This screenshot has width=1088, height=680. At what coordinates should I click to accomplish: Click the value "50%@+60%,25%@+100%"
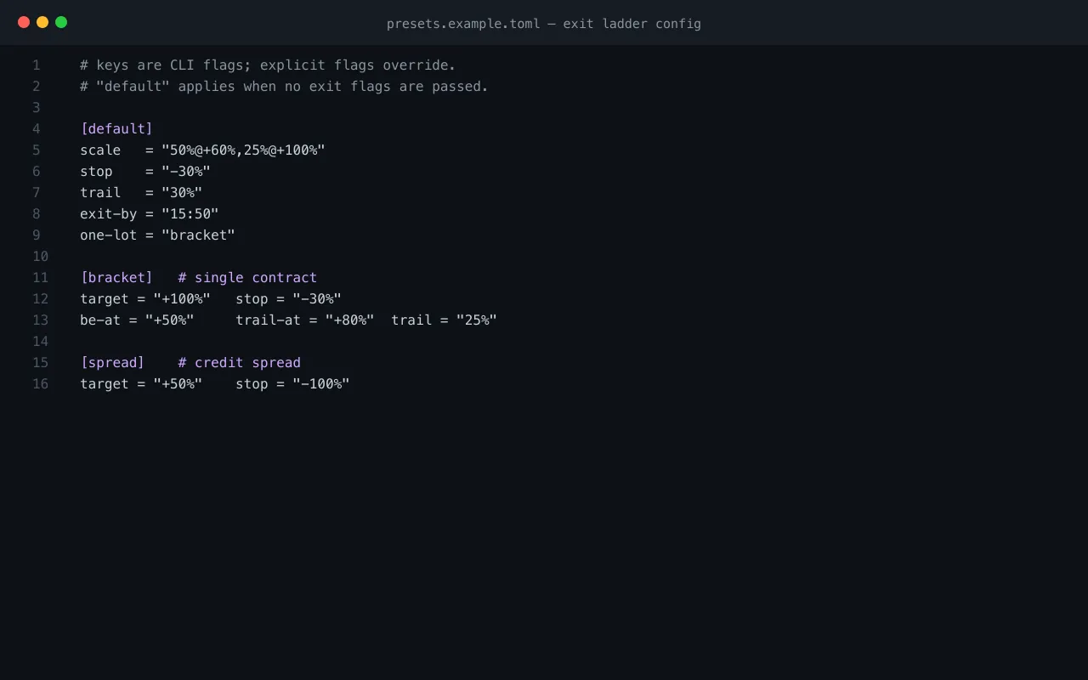coord(243,150)
